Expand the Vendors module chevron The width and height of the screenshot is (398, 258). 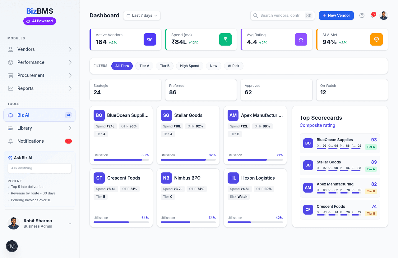(70, 49)
